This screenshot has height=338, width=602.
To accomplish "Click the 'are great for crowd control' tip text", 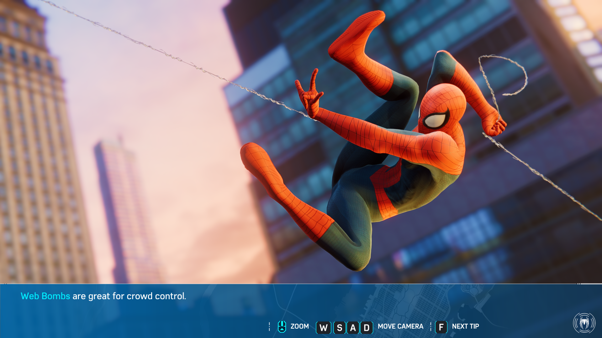I will tap(129, 296).
